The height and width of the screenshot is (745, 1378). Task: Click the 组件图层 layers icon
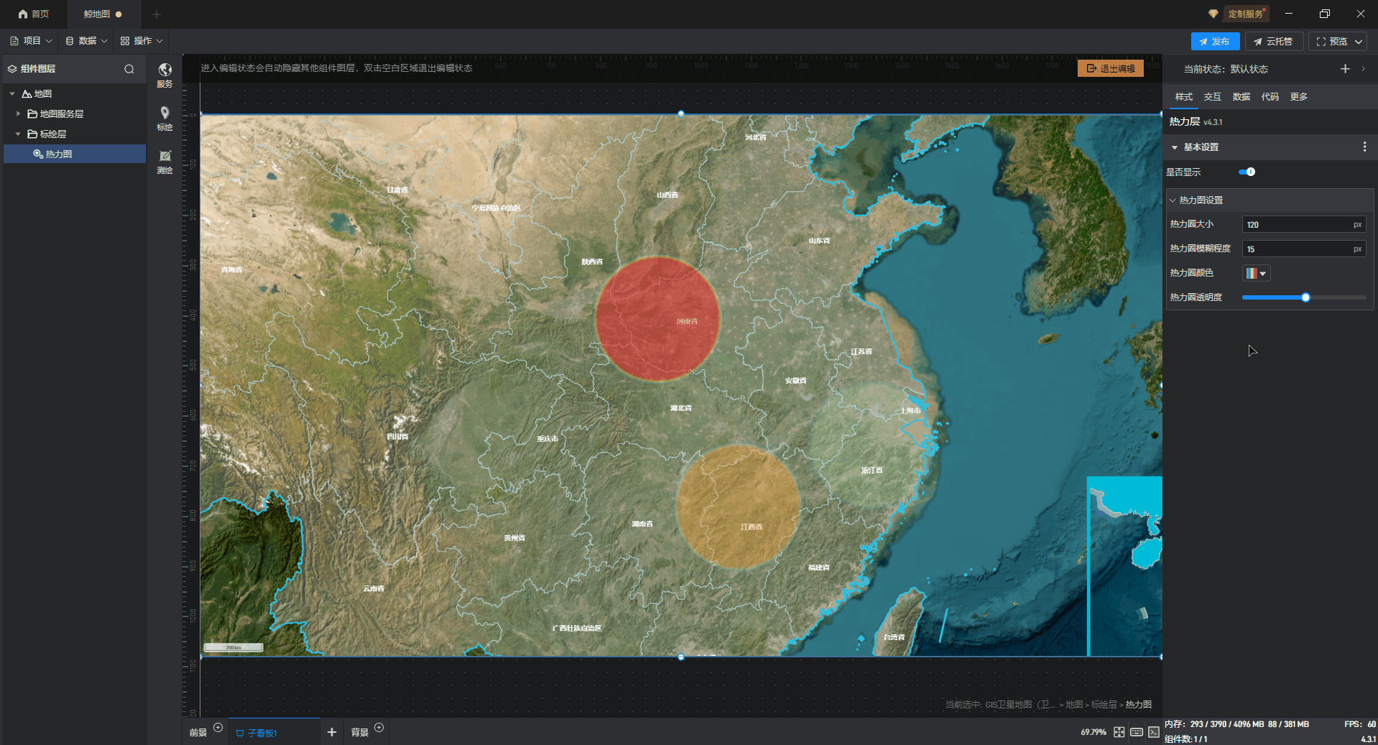click(x=12, y=69)
